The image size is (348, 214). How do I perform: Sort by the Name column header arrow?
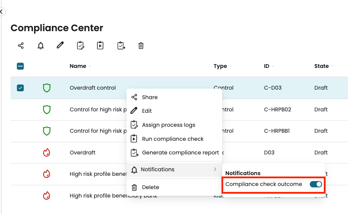(90, 67)
